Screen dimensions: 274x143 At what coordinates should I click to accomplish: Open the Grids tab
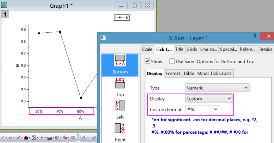(192, 49)
